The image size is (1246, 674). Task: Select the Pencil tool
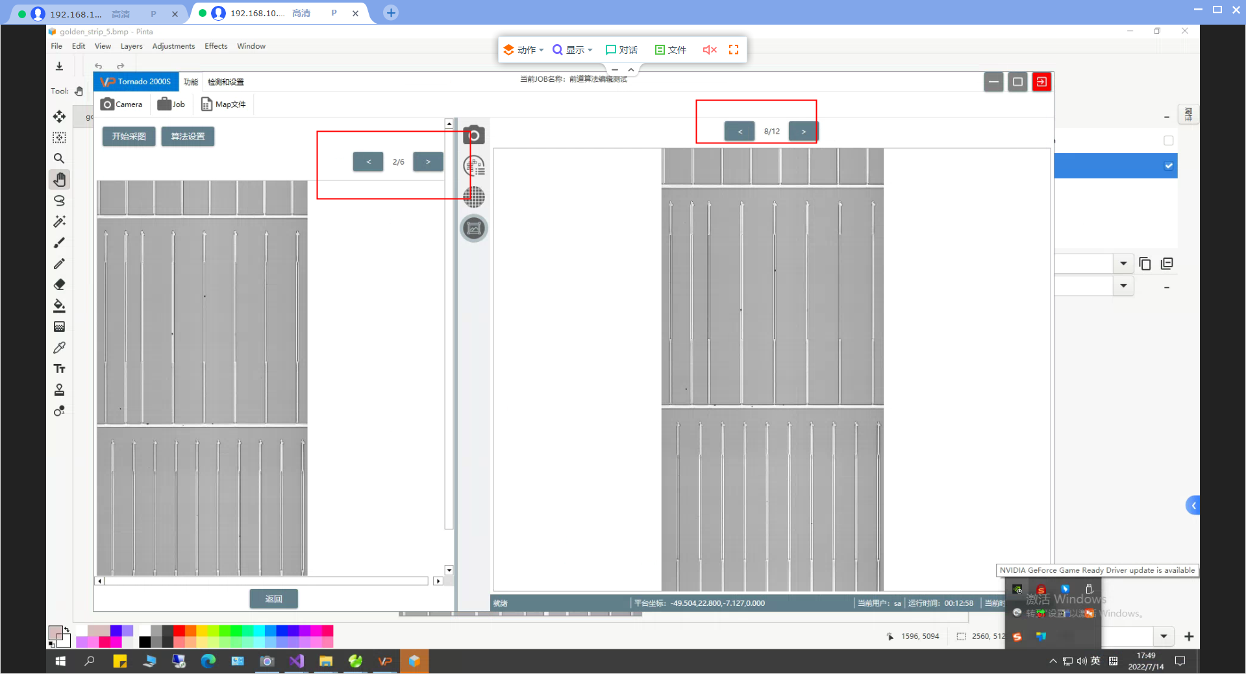pos(59,263)
